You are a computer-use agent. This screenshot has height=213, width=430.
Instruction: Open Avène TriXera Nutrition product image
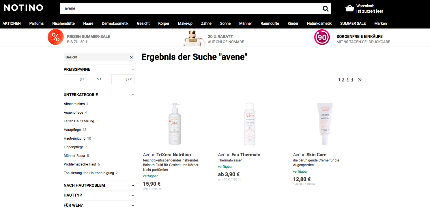point(175,124)
